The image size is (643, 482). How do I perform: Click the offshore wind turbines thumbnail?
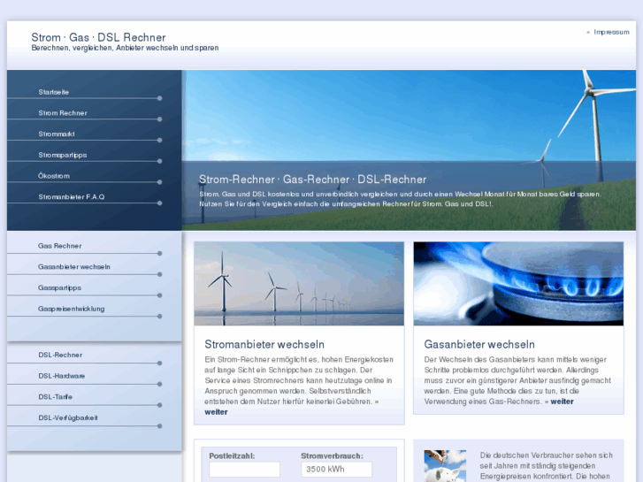click(299, 284)
